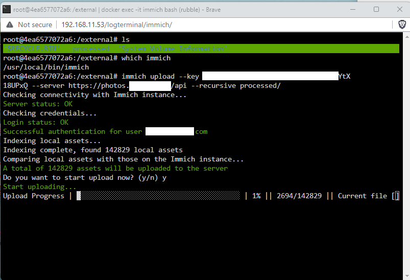Click the 'Not secure' site info label
This screenshot has width=410, height=280.
click(35, 25)
